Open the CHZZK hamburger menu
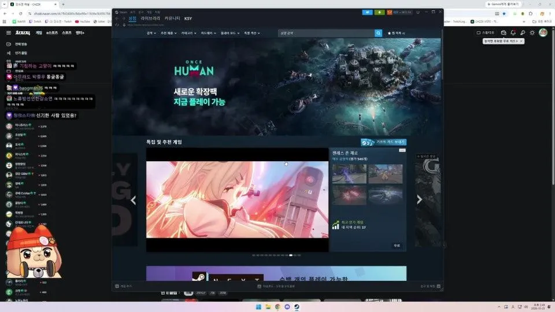This screenshot has width=555, height=312. tap(9, 32)
